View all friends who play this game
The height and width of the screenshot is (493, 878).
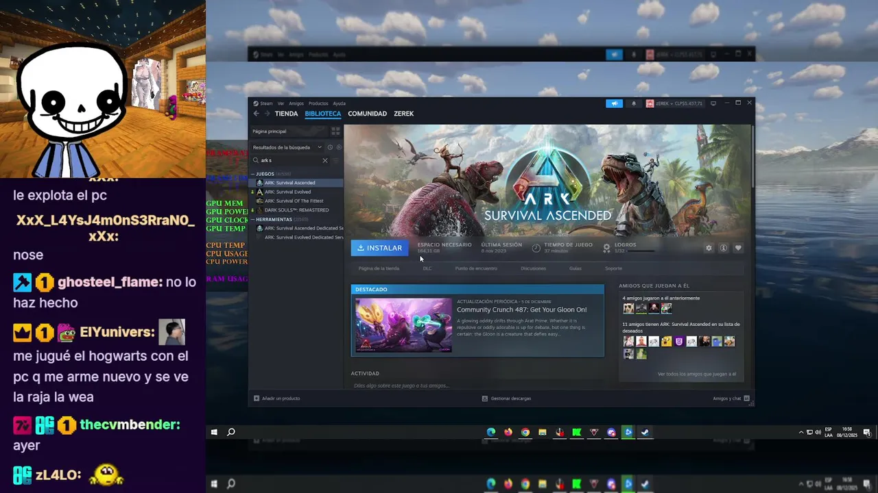(x=697, y=374)
